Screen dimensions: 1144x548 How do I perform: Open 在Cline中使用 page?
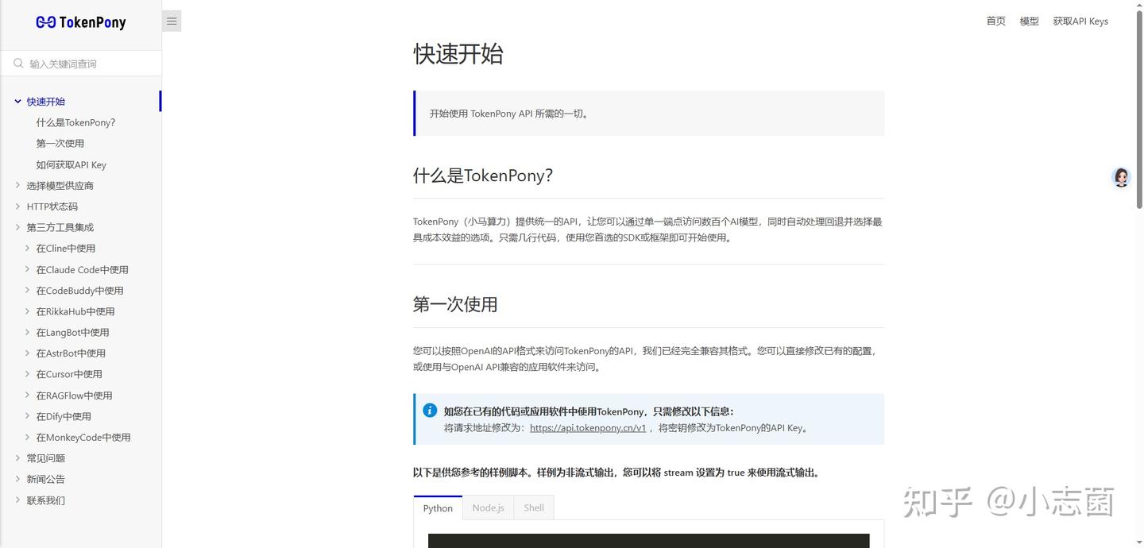point(66,249)
